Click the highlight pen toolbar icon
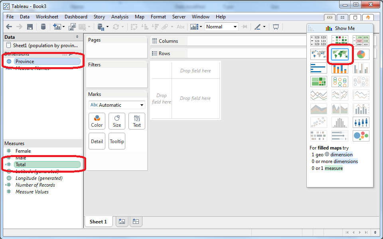Viewport: 383px width, 239px height. tap(257, 27)
